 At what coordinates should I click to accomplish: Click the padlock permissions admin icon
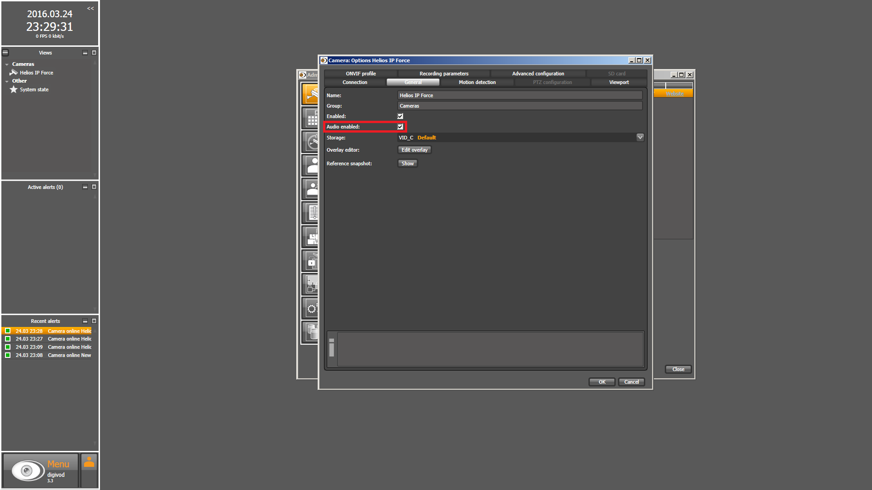311,261
